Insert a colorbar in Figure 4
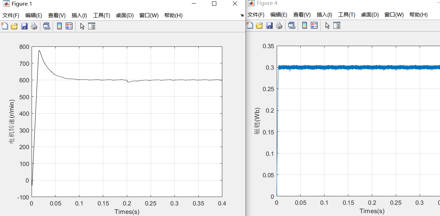 [x=304, y=26]
